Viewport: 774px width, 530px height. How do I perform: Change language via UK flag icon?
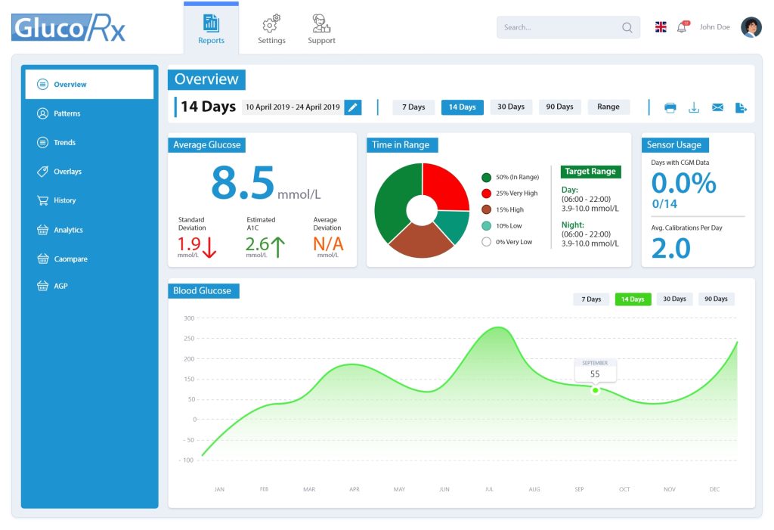(x=661, y=27)
